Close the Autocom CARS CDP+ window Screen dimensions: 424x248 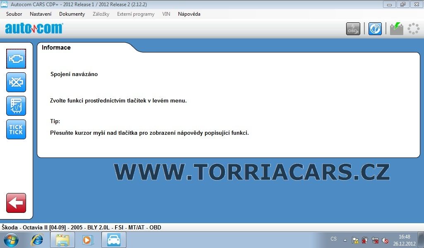[x=417, y=4]
